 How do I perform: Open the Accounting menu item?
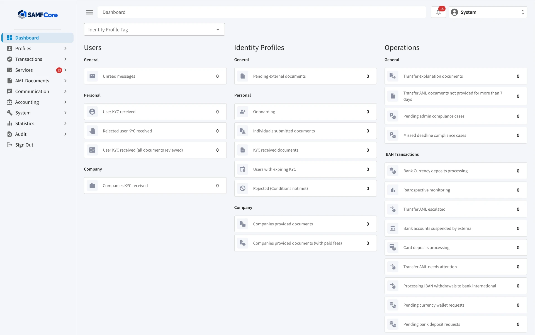(x=38, y=102)
